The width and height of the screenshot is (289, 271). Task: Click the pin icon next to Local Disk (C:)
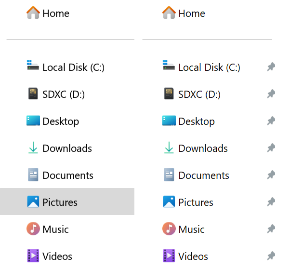[271, 67]
